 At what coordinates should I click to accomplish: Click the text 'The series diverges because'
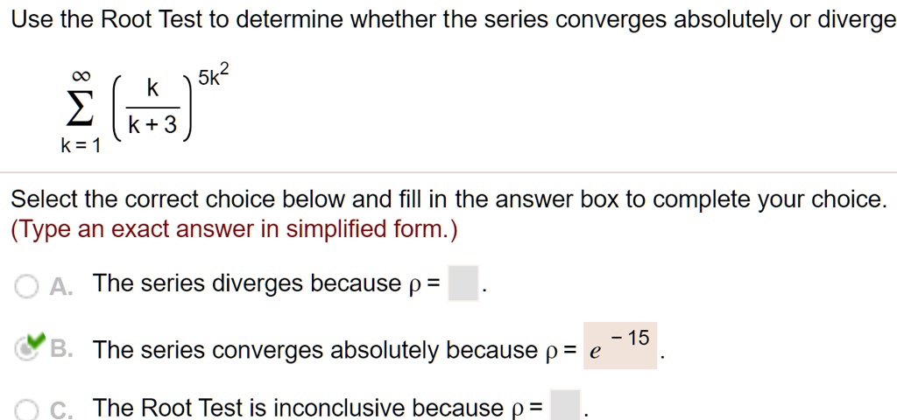(247, 284)
